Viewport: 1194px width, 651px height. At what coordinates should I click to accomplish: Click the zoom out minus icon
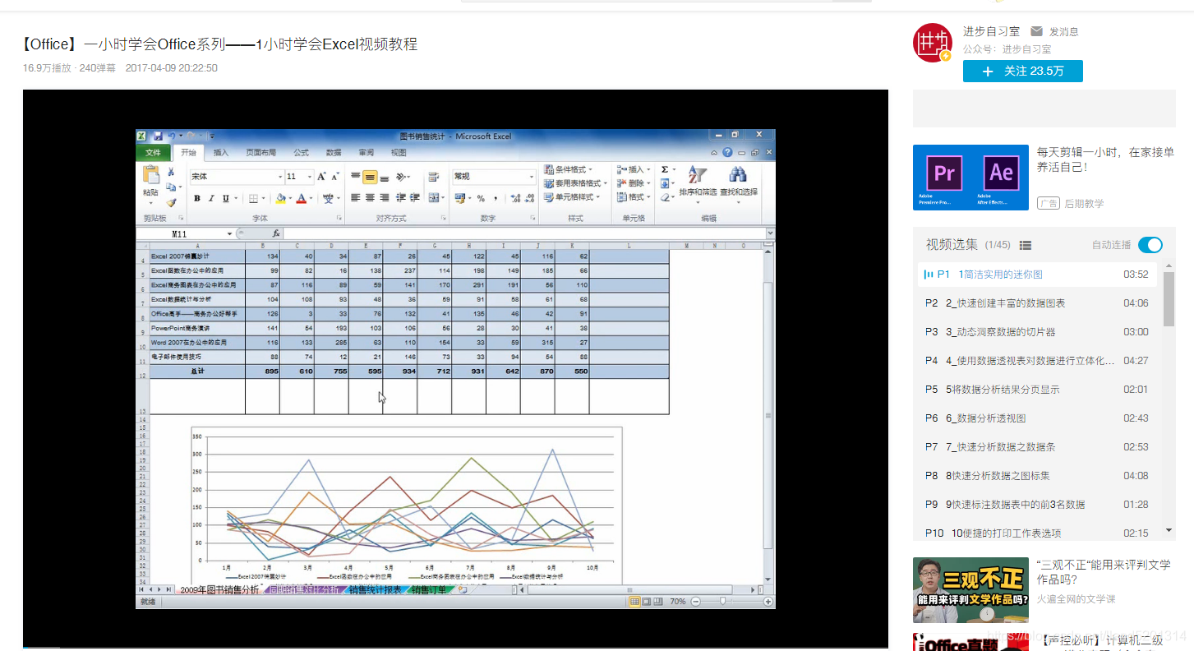pyautogui.click(x=695, y=602)
